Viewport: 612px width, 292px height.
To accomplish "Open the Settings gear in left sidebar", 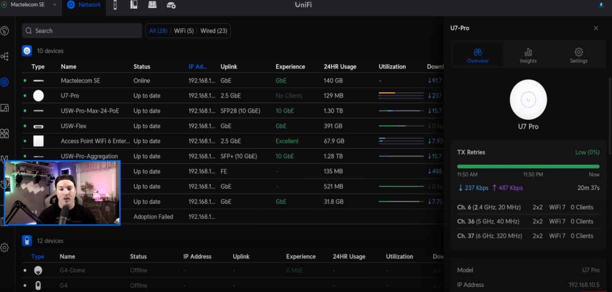I will (x=5, y=247).
